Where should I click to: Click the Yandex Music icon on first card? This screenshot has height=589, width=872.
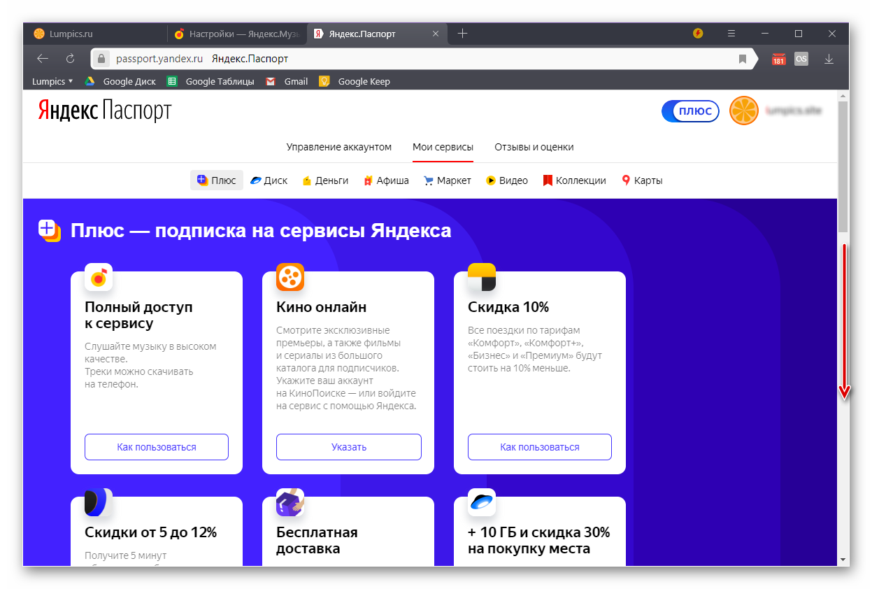[99, 277]
